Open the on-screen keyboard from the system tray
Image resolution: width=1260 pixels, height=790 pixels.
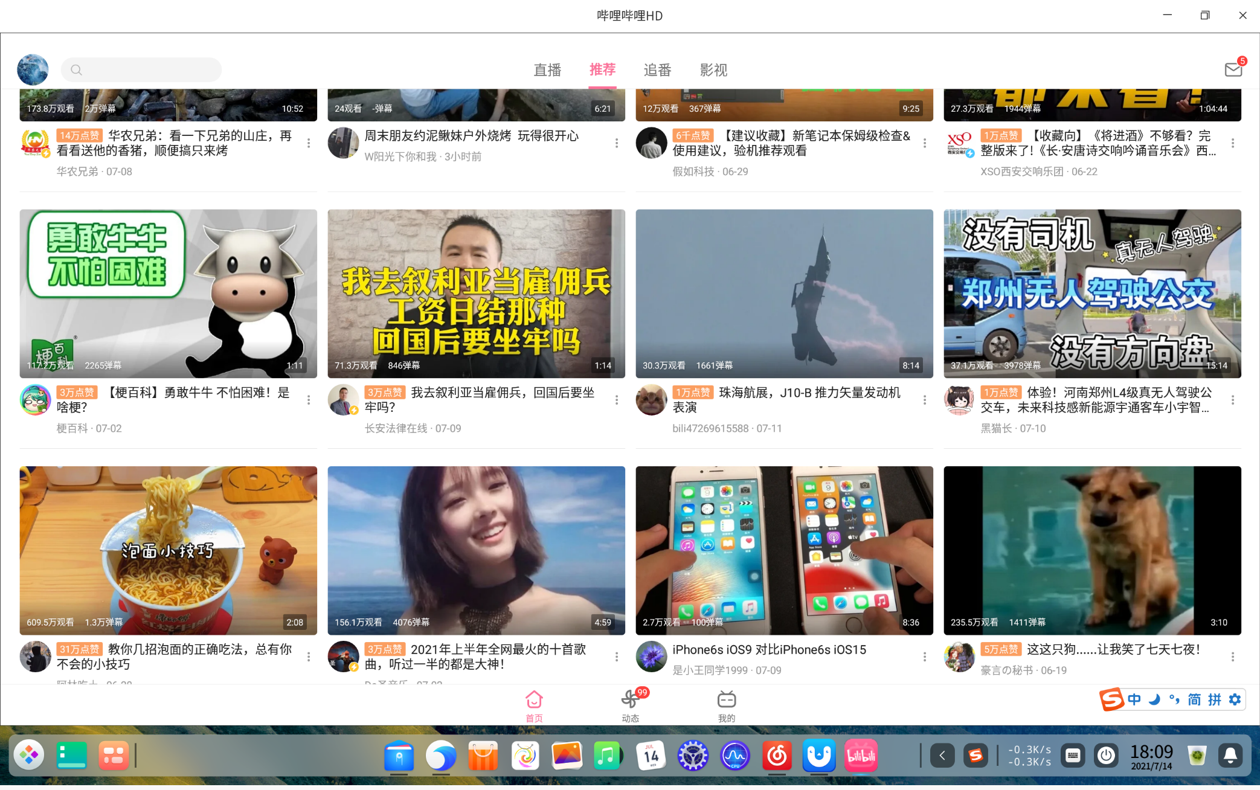tap(1074, 755)
